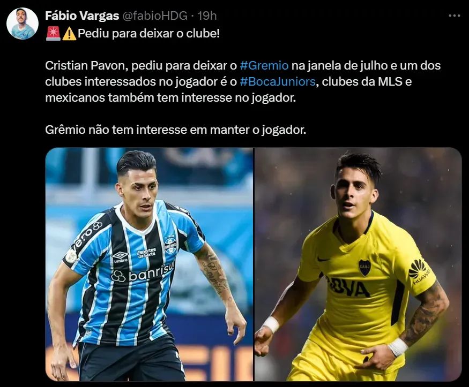
Task: Open Fábio Vargas profile avatar
Action: 23,24
